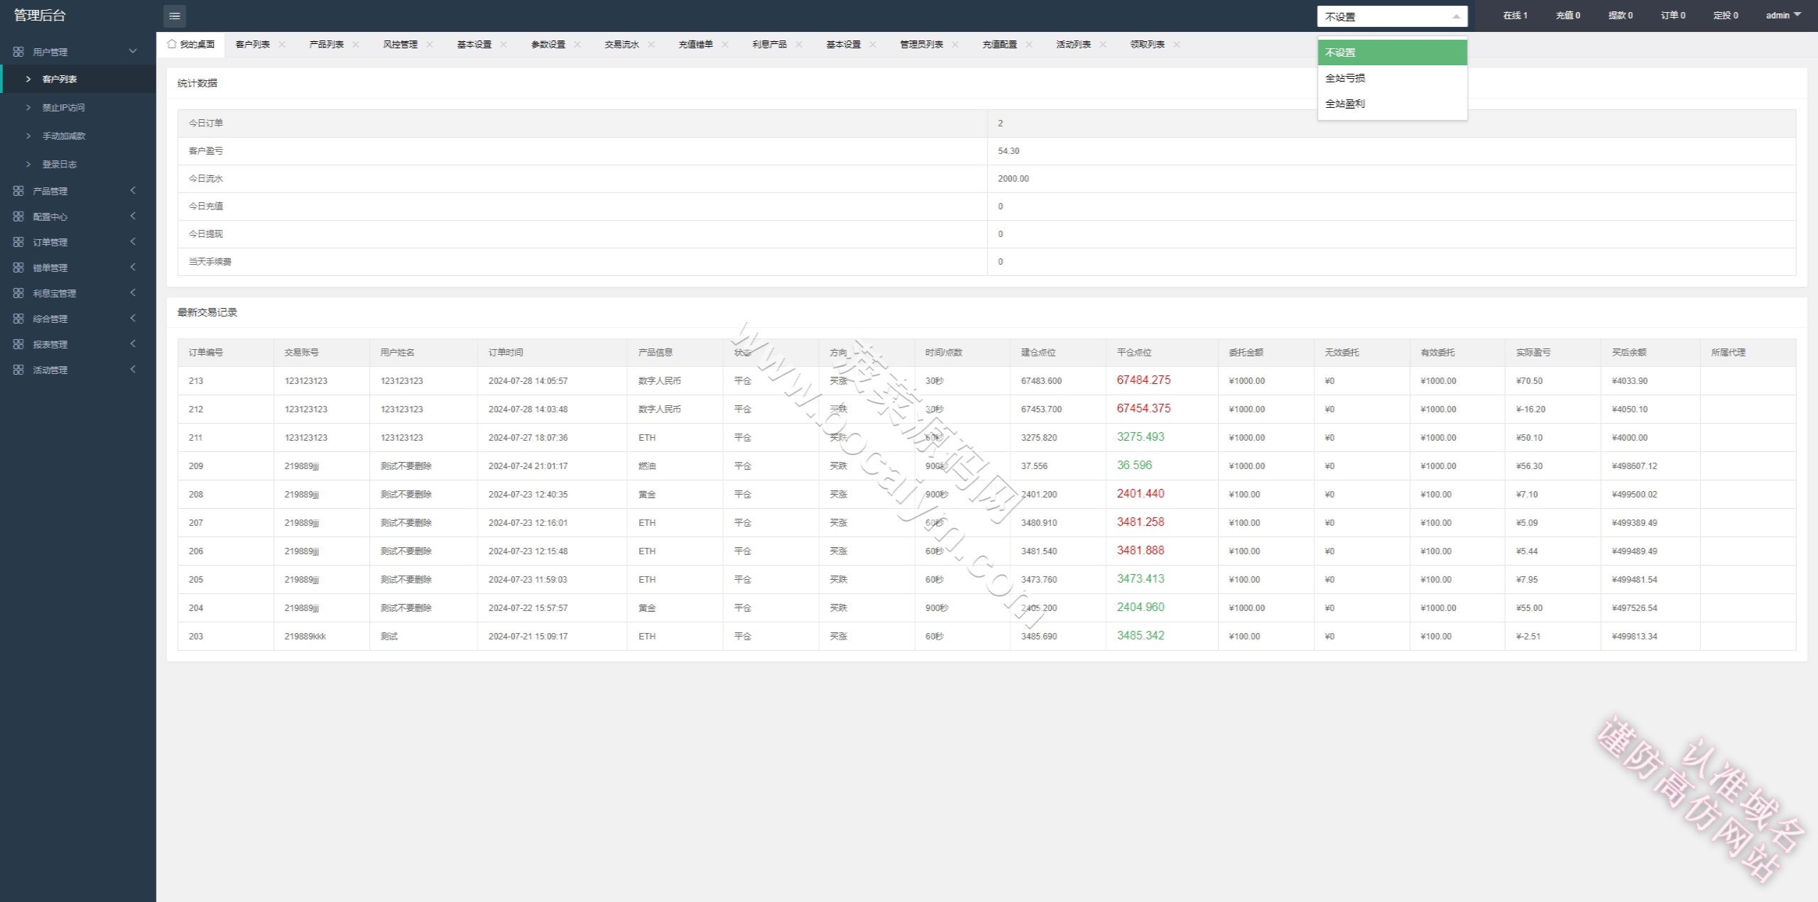Click the 在线 1 header indicator
This screenshot has height=902, width=1818.
point(1515,16)
